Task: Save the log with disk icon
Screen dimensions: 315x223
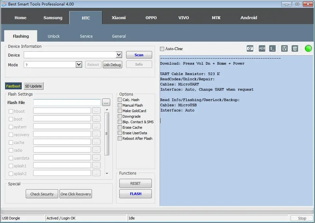Action: pyautogui.click(x=284, y=48)
